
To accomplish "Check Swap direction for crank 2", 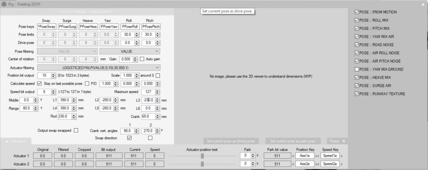I will click(150, 138).
